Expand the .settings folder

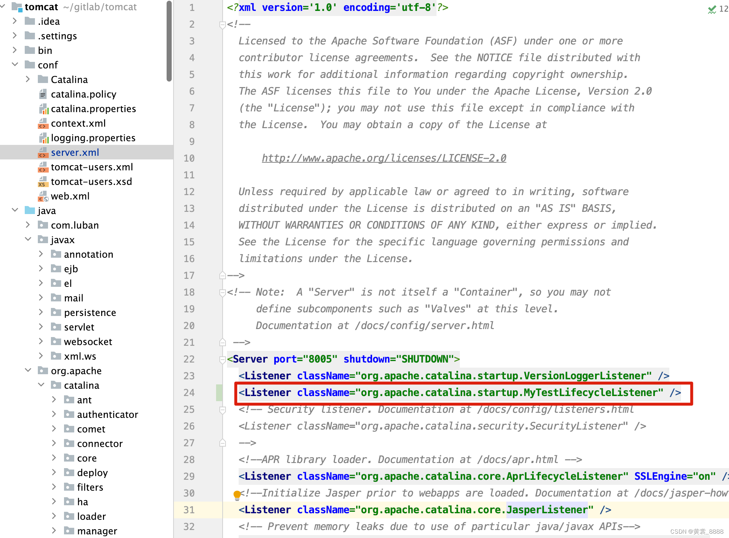click(x=15, y=35)
